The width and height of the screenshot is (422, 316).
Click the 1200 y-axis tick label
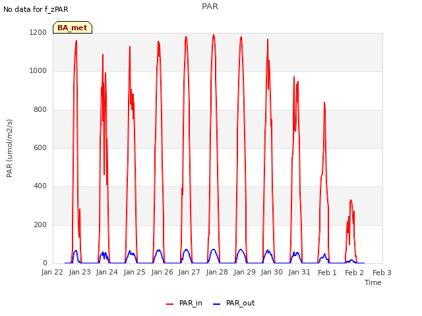[x=38, y=32]
